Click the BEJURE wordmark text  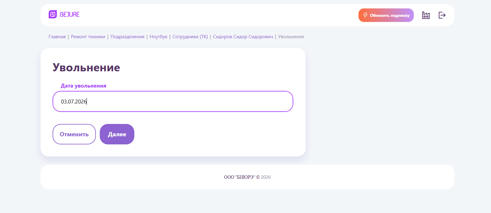pos(70,14)
